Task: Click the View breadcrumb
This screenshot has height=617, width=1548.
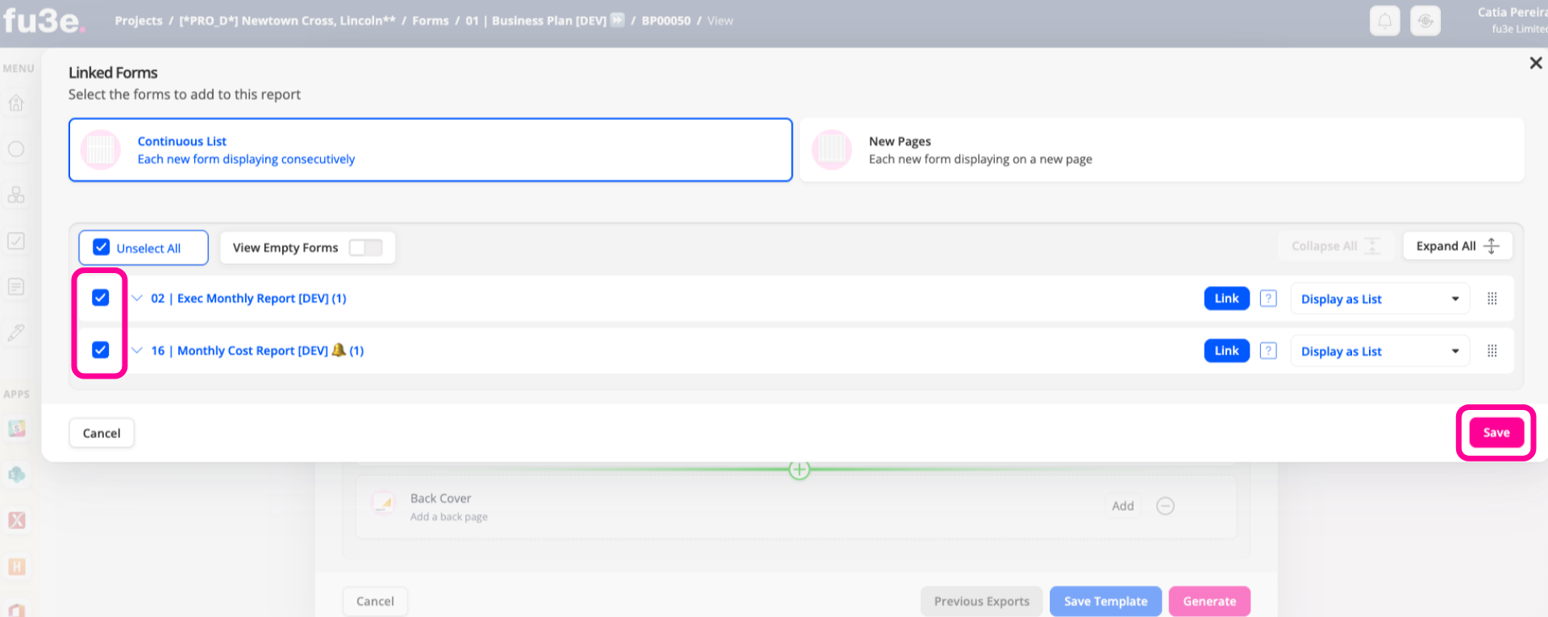Action: (720, 21)
